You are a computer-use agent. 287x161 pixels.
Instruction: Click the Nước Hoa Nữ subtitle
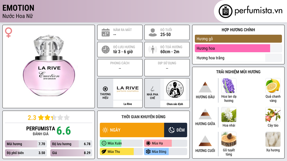18,16
